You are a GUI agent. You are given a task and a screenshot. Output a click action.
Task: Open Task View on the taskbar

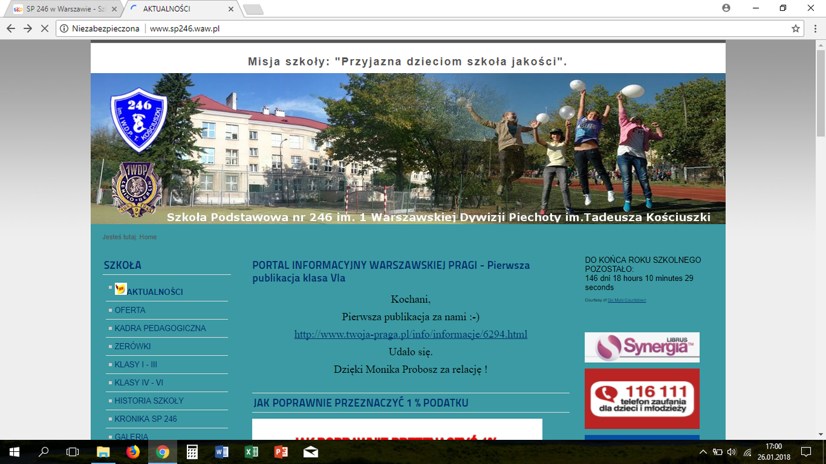pos(73,452)
